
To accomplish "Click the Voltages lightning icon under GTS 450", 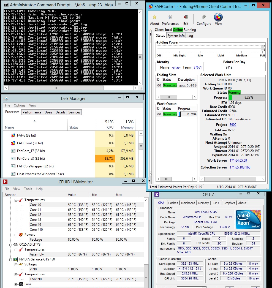I will pyautogui.click(x=21, y=264).
